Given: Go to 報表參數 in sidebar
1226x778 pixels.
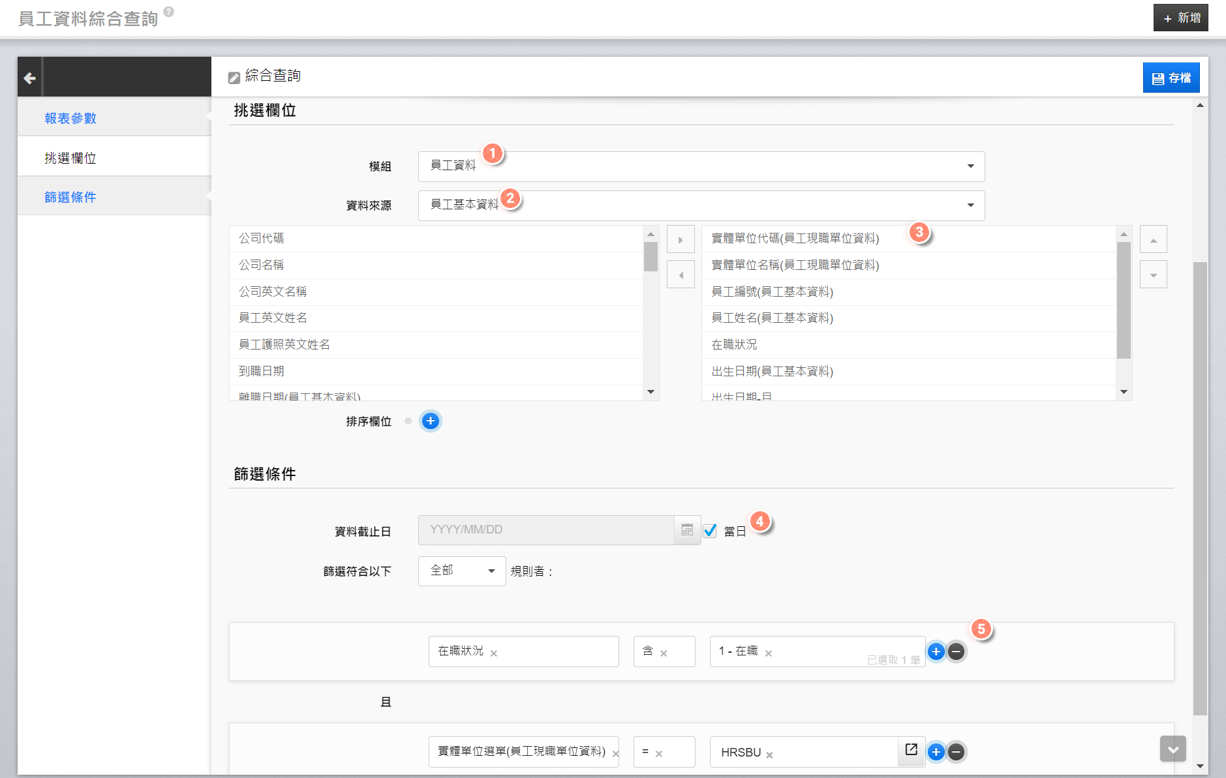Looking at the screenshot, I should pos(70,118).
